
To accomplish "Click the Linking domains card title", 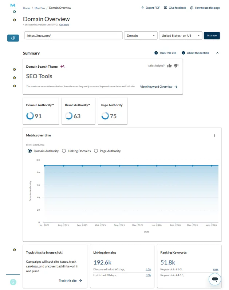I will click(104, 253).
